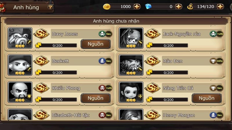Tap Beckett's blue ship faction badge
This screenshot has height=130, width=232.
(102, 61)
